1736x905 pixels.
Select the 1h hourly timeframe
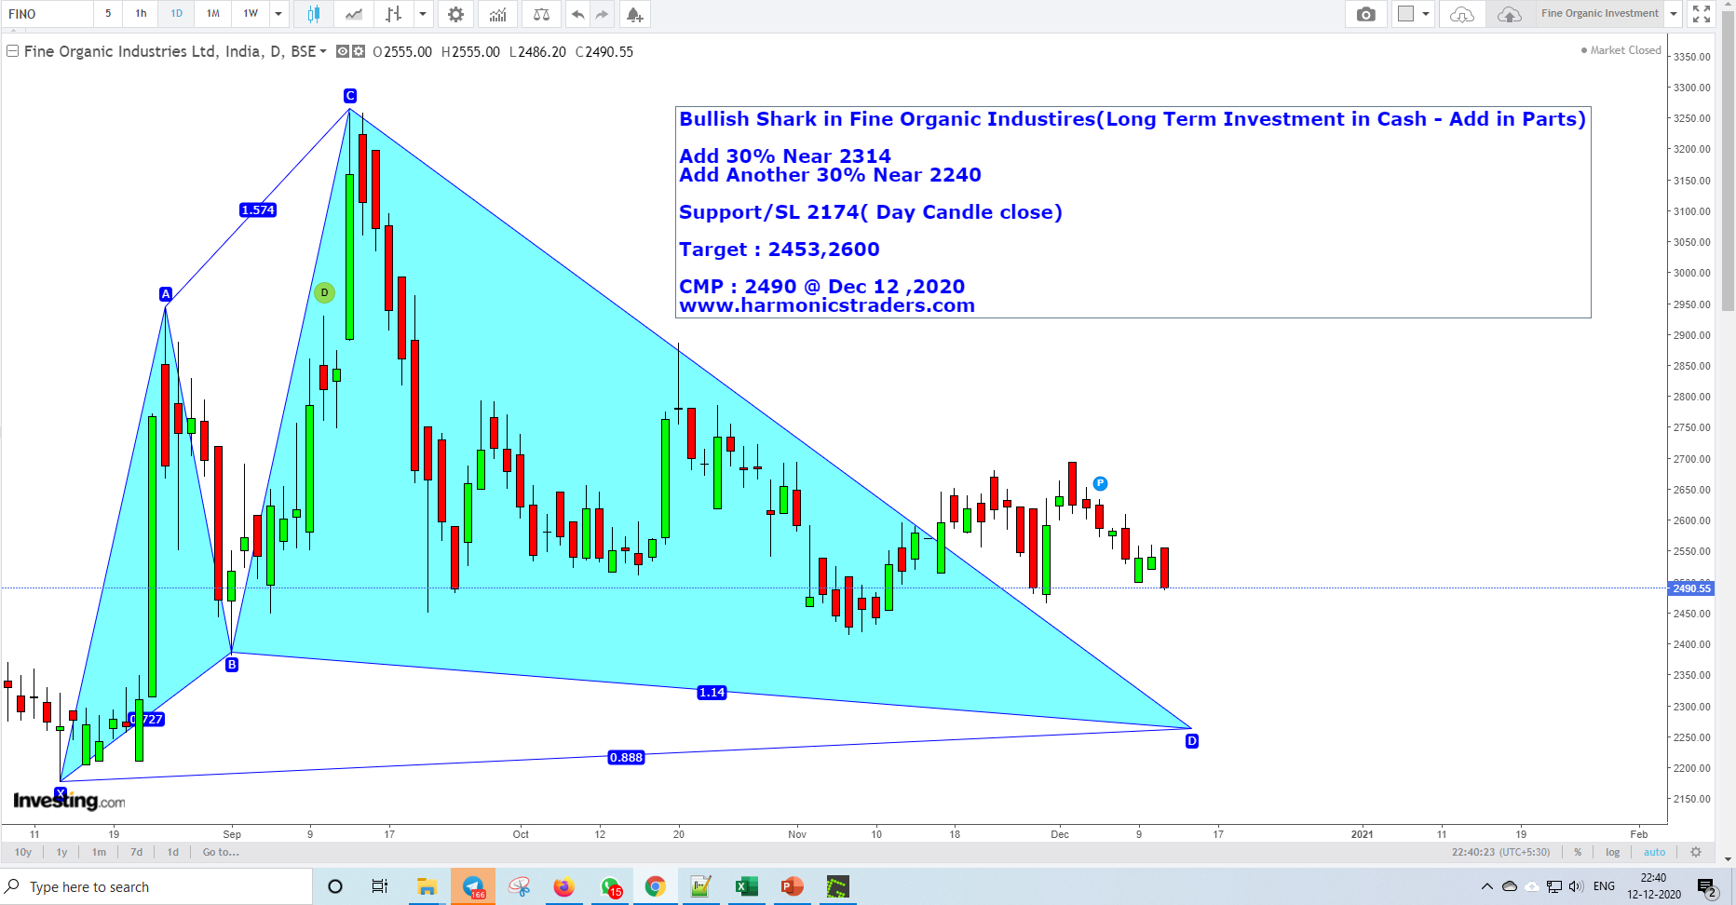click(140, 14)
